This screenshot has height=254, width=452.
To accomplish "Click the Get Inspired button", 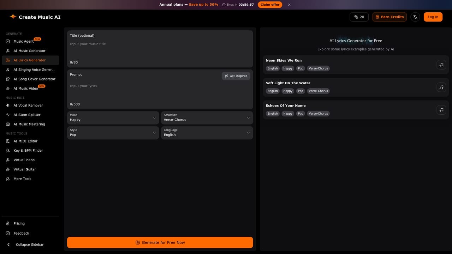I will pyautogui.click(x=236, y=76).
